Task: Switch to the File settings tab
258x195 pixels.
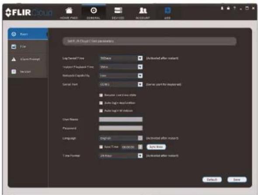Action: click(28, 46)
